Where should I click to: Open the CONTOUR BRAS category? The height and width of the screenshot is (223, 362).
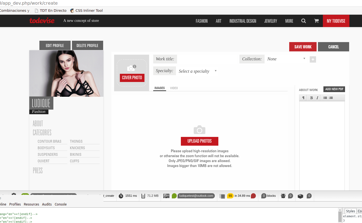tap(50, 141)
